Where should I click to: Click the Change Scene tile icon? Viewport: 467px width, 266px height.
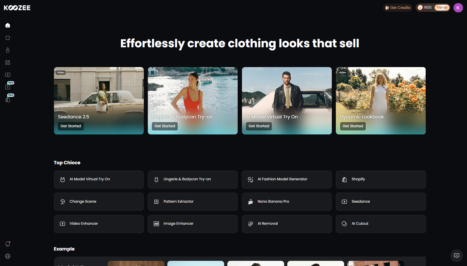tap(63, 202)
